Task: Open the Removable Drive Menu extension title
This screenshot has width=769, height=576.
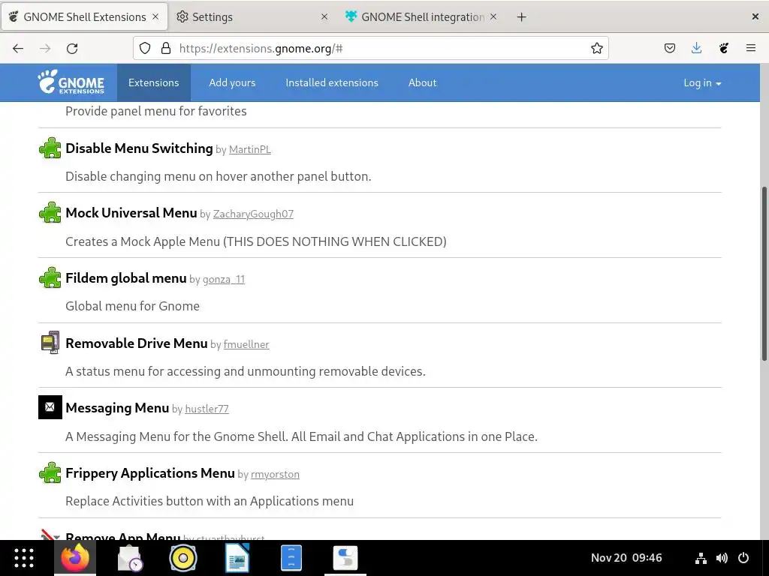Action: (137, 343)
